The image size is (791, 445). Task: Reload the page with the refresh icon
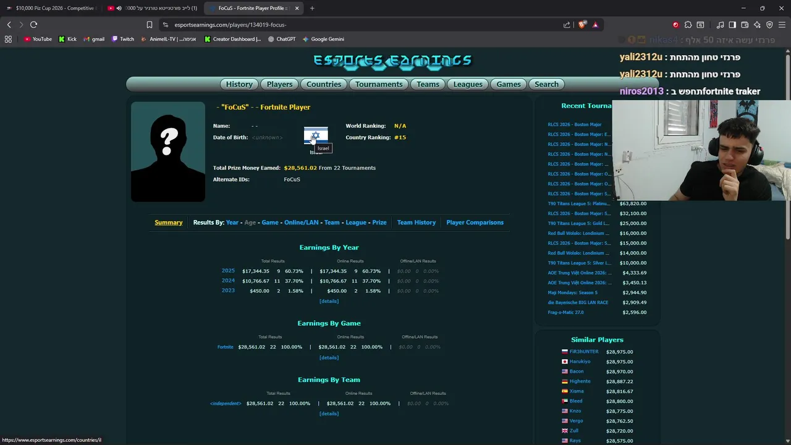[x=33, y=25]
